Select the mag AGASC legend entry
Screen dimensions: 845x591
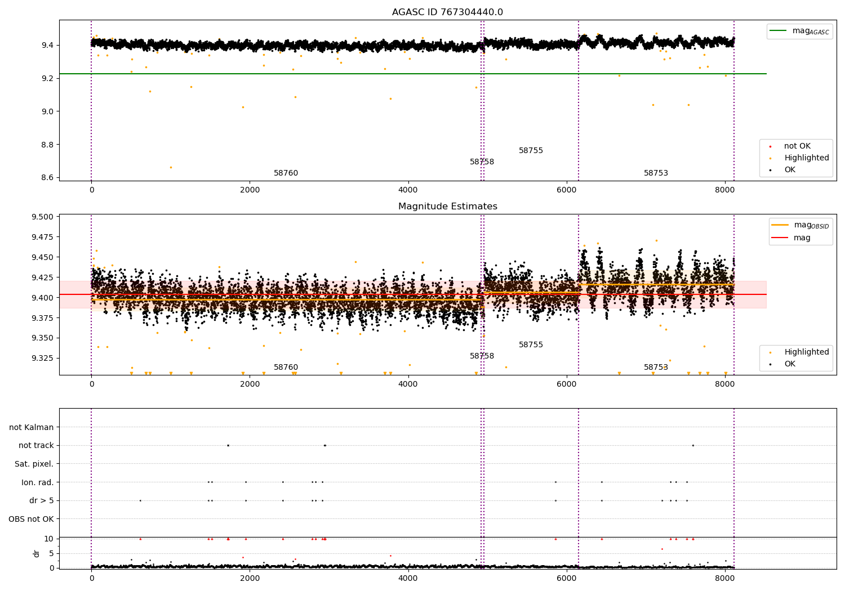[800, 31]
